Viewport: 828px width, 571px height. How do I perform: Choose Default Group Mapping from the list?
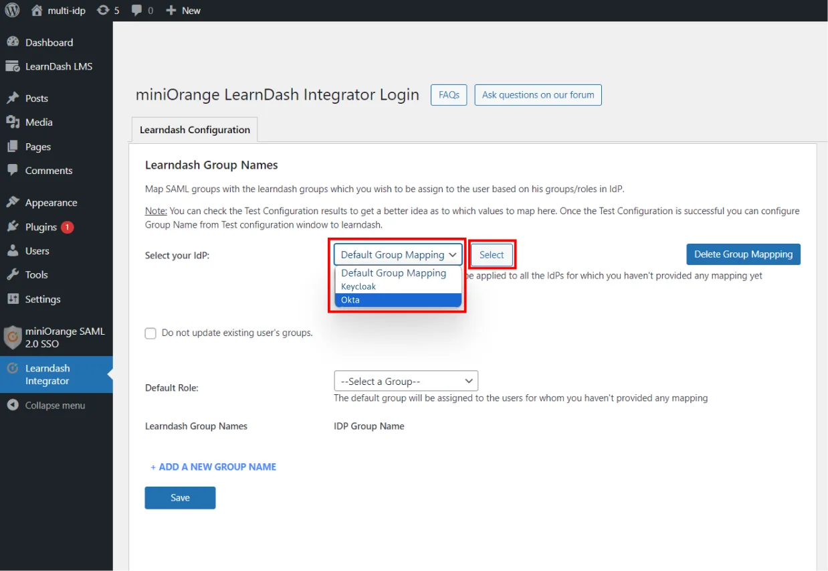[398, 273]
